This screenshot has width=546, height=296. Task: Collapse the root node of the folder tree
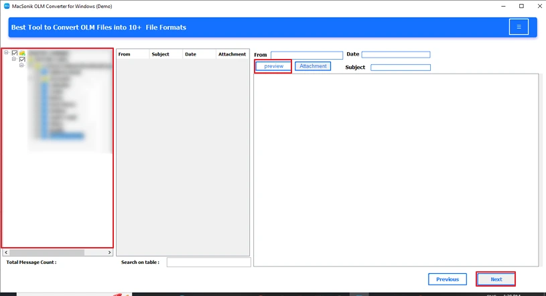(x=6, y=53)
